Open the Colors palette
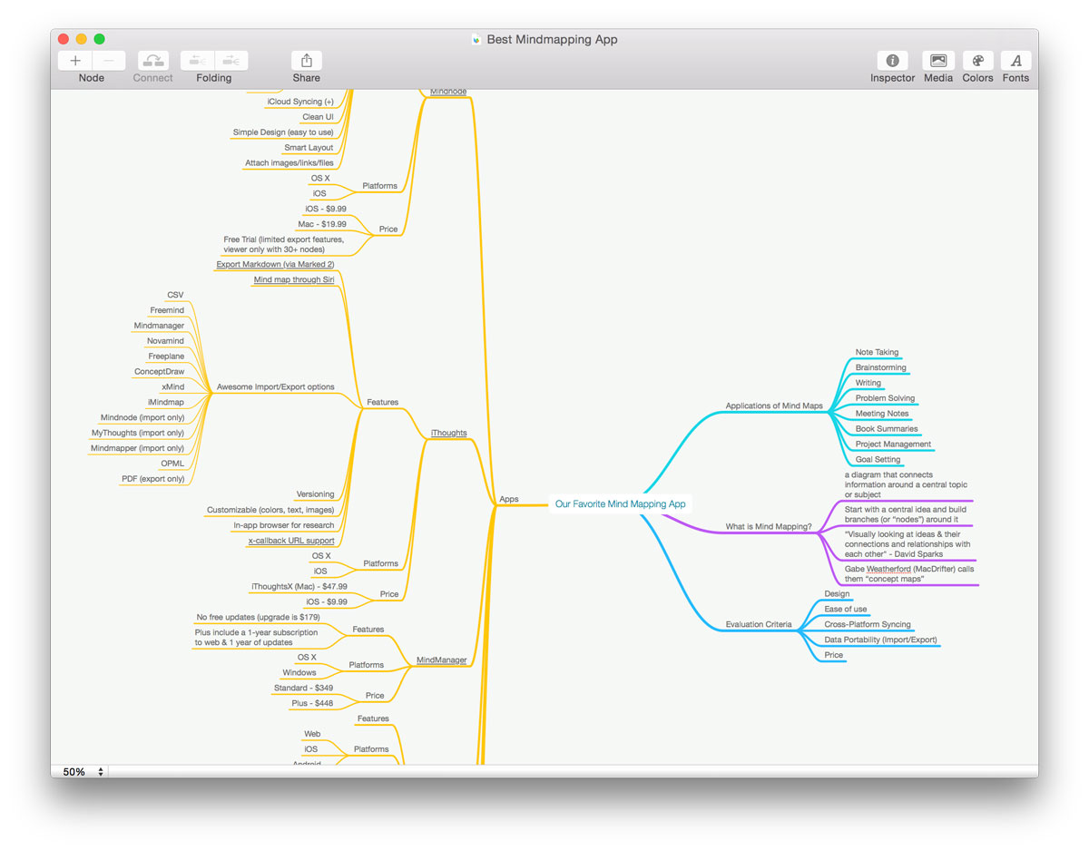This screenshot has height=850, width=1089. point(977,61)
